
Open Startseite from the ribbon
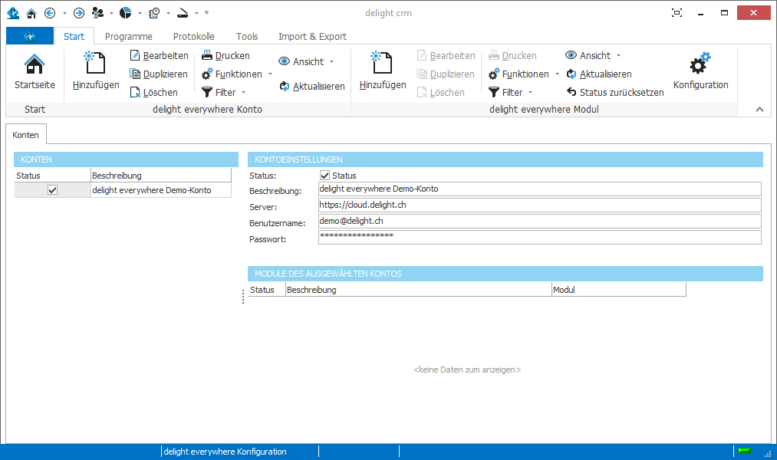(35, 72)
